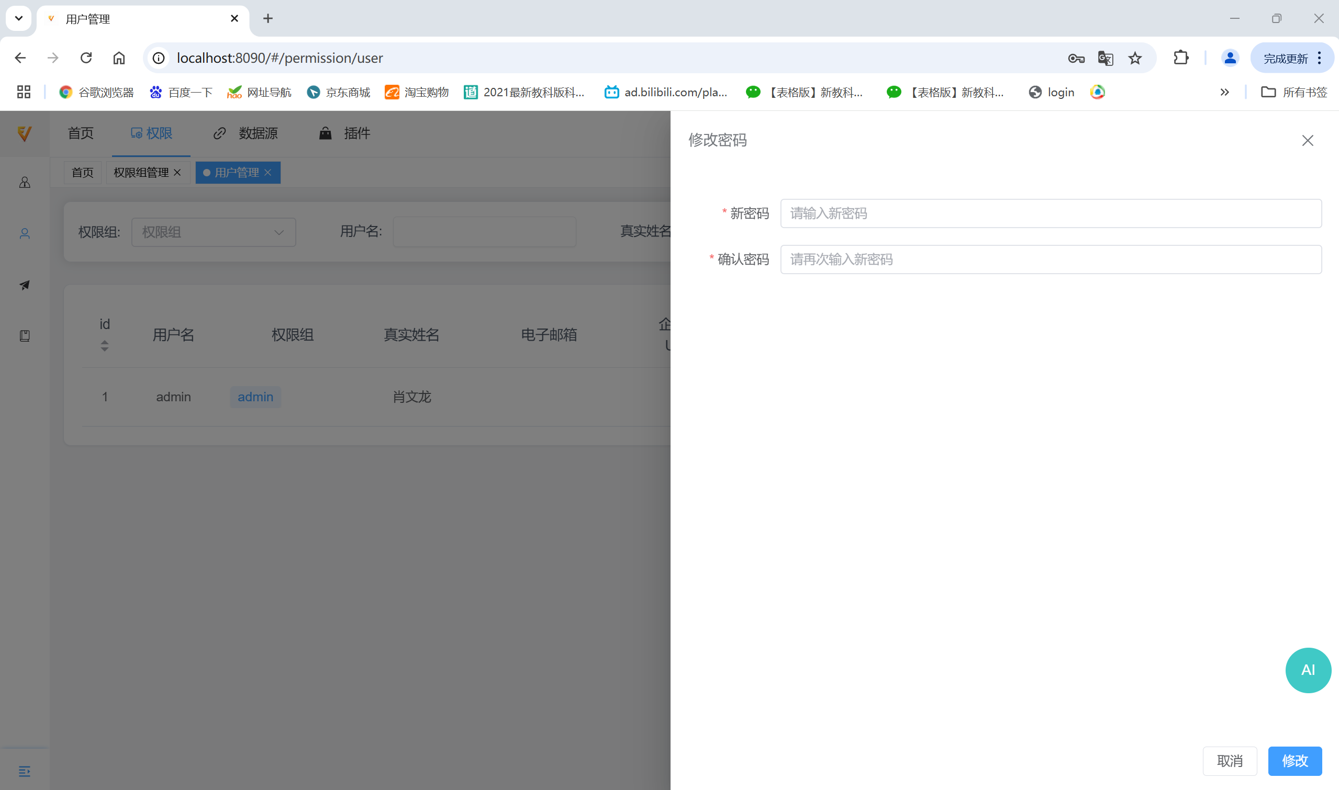Open the 2021最新教科版 bookmark
Image resolution: width=1339 pixels, height=790 pixels.
(525, 92)
